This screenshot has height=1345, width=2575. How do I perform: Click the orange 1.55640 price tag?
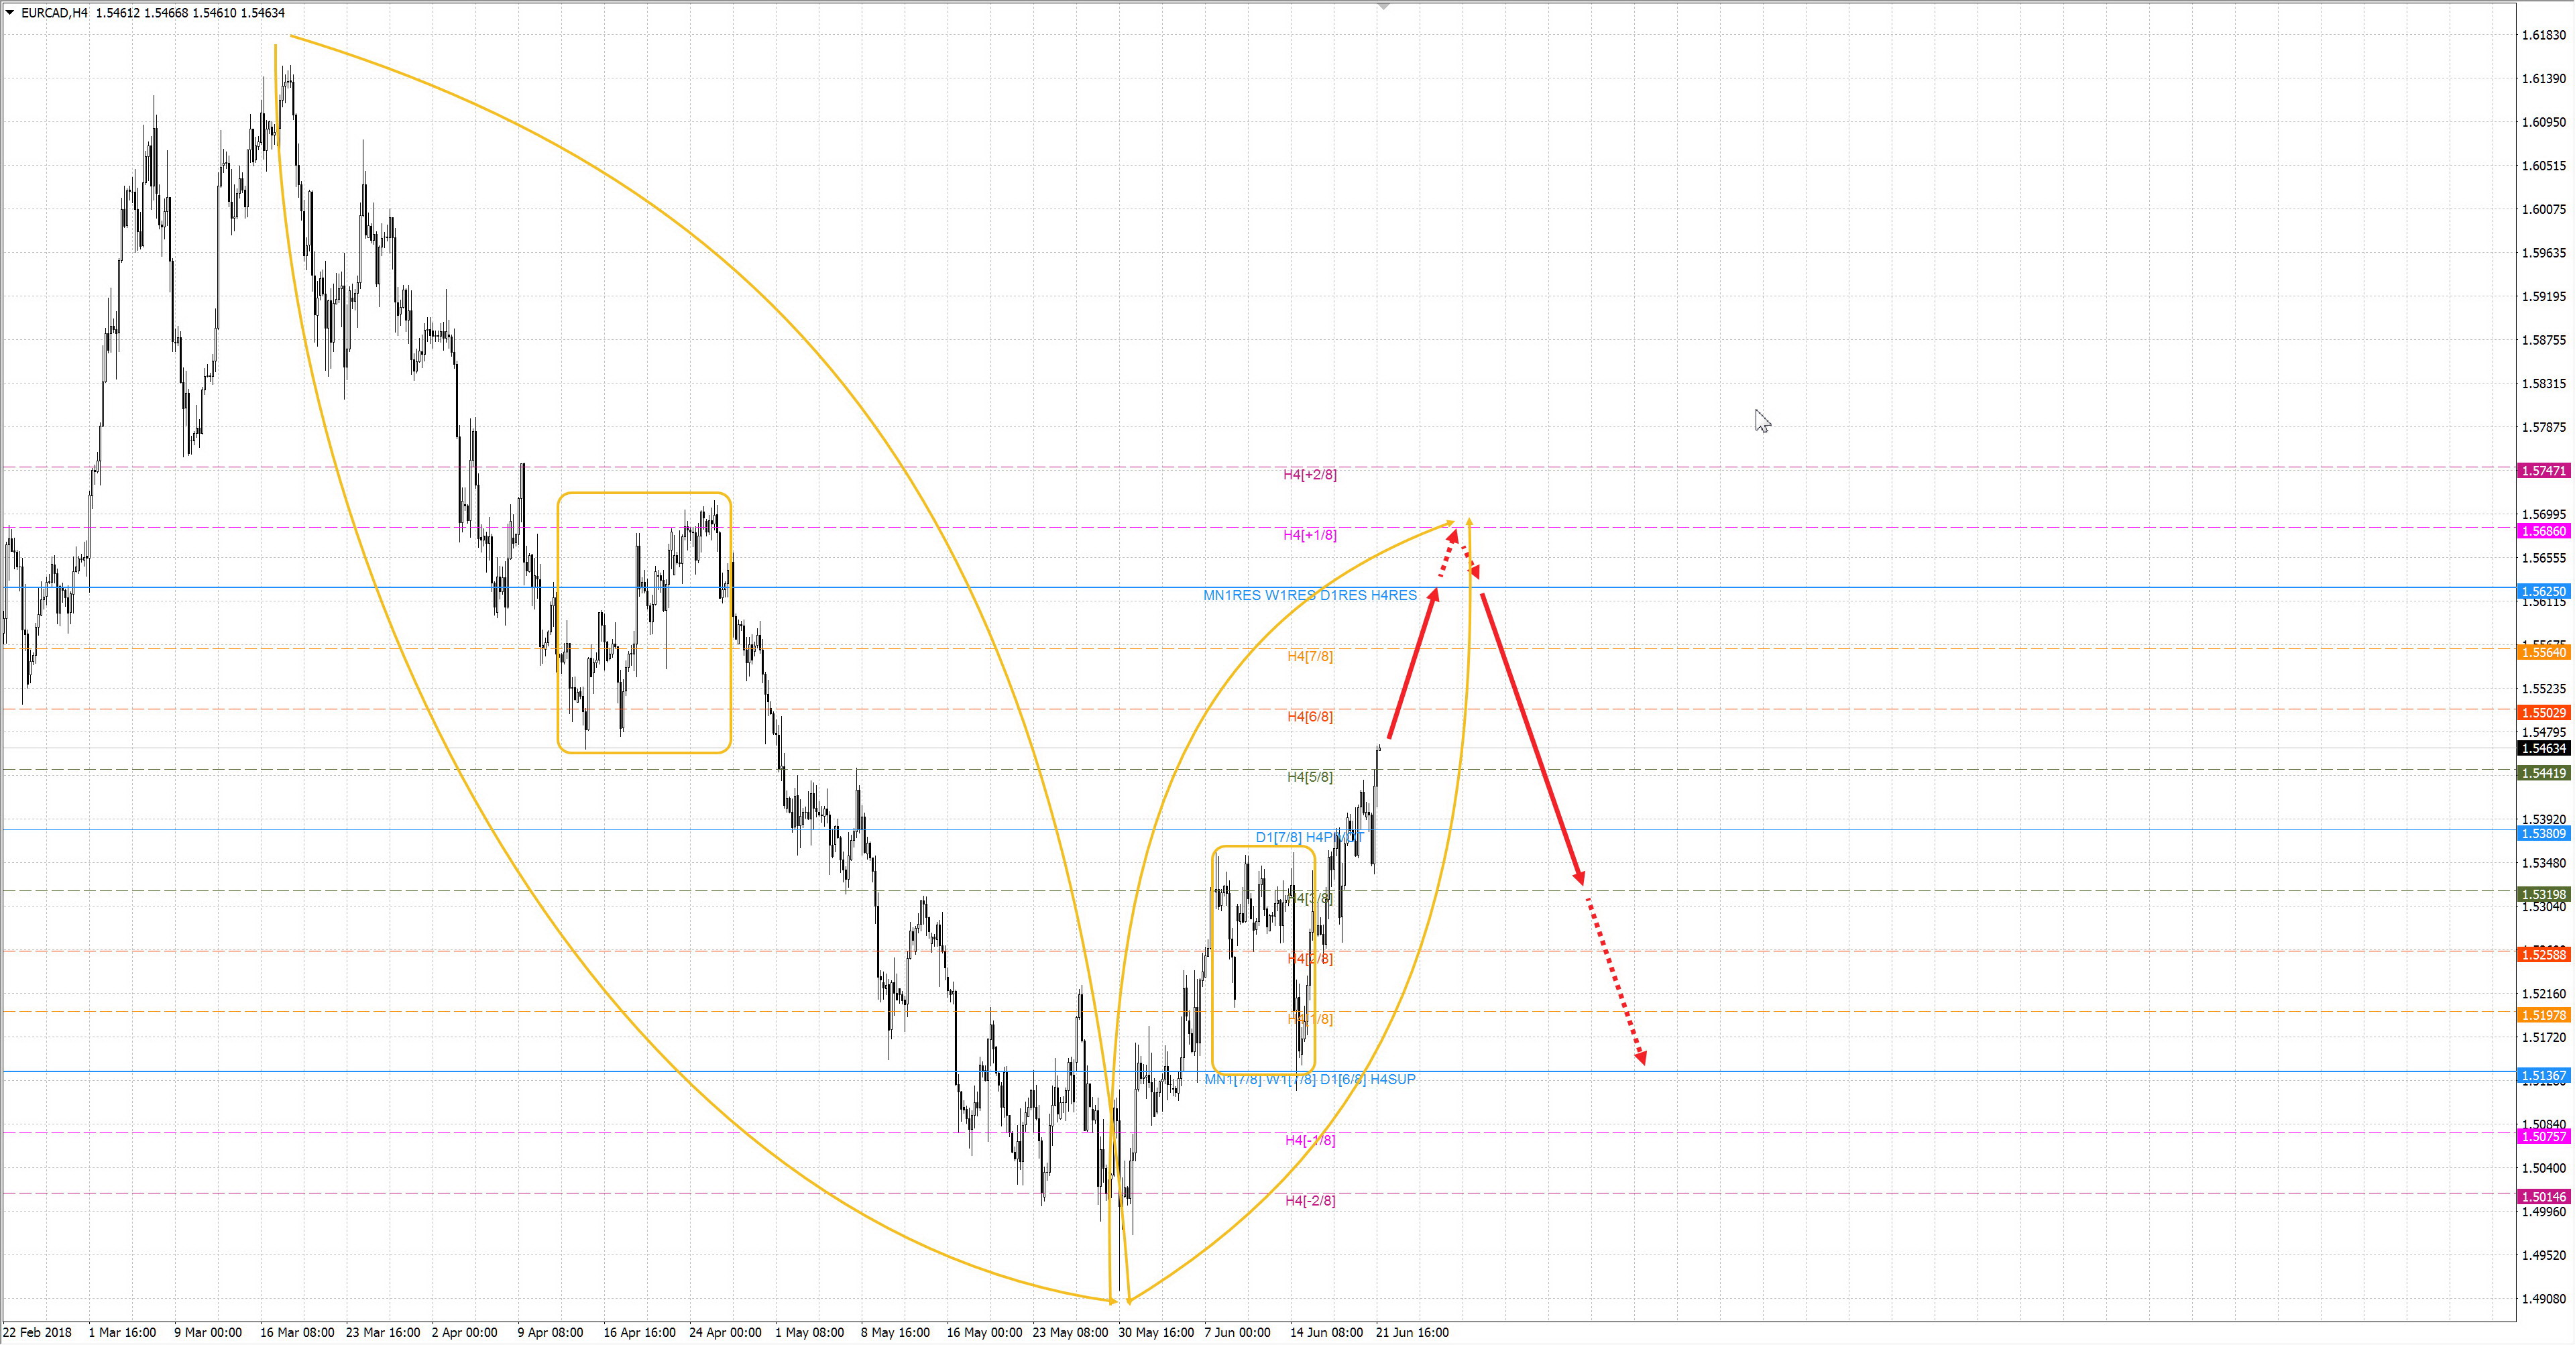point(2543,652)
